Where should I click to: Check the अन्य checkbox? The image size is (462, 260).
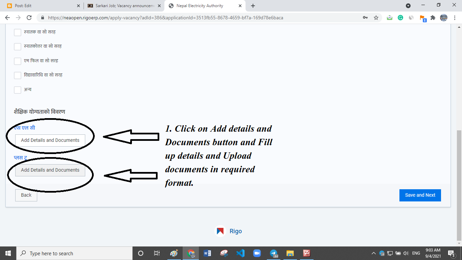tap(18, 90)
